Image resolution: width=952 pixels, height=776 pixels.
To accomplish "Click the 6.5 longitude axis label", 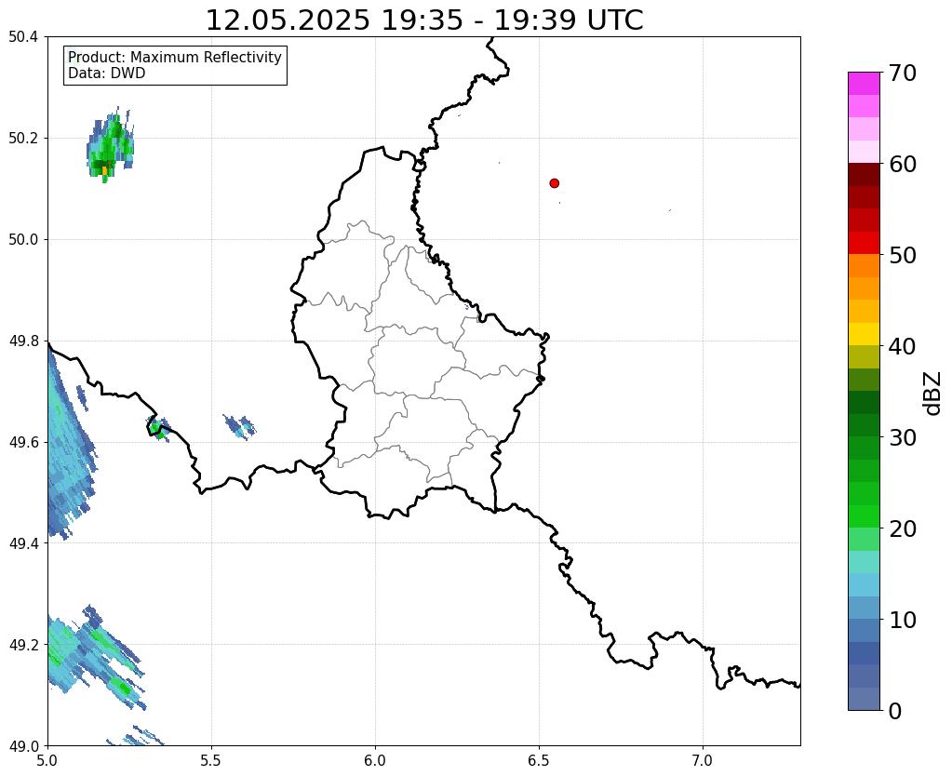I will pyautogui.click(x=539, y=761).
